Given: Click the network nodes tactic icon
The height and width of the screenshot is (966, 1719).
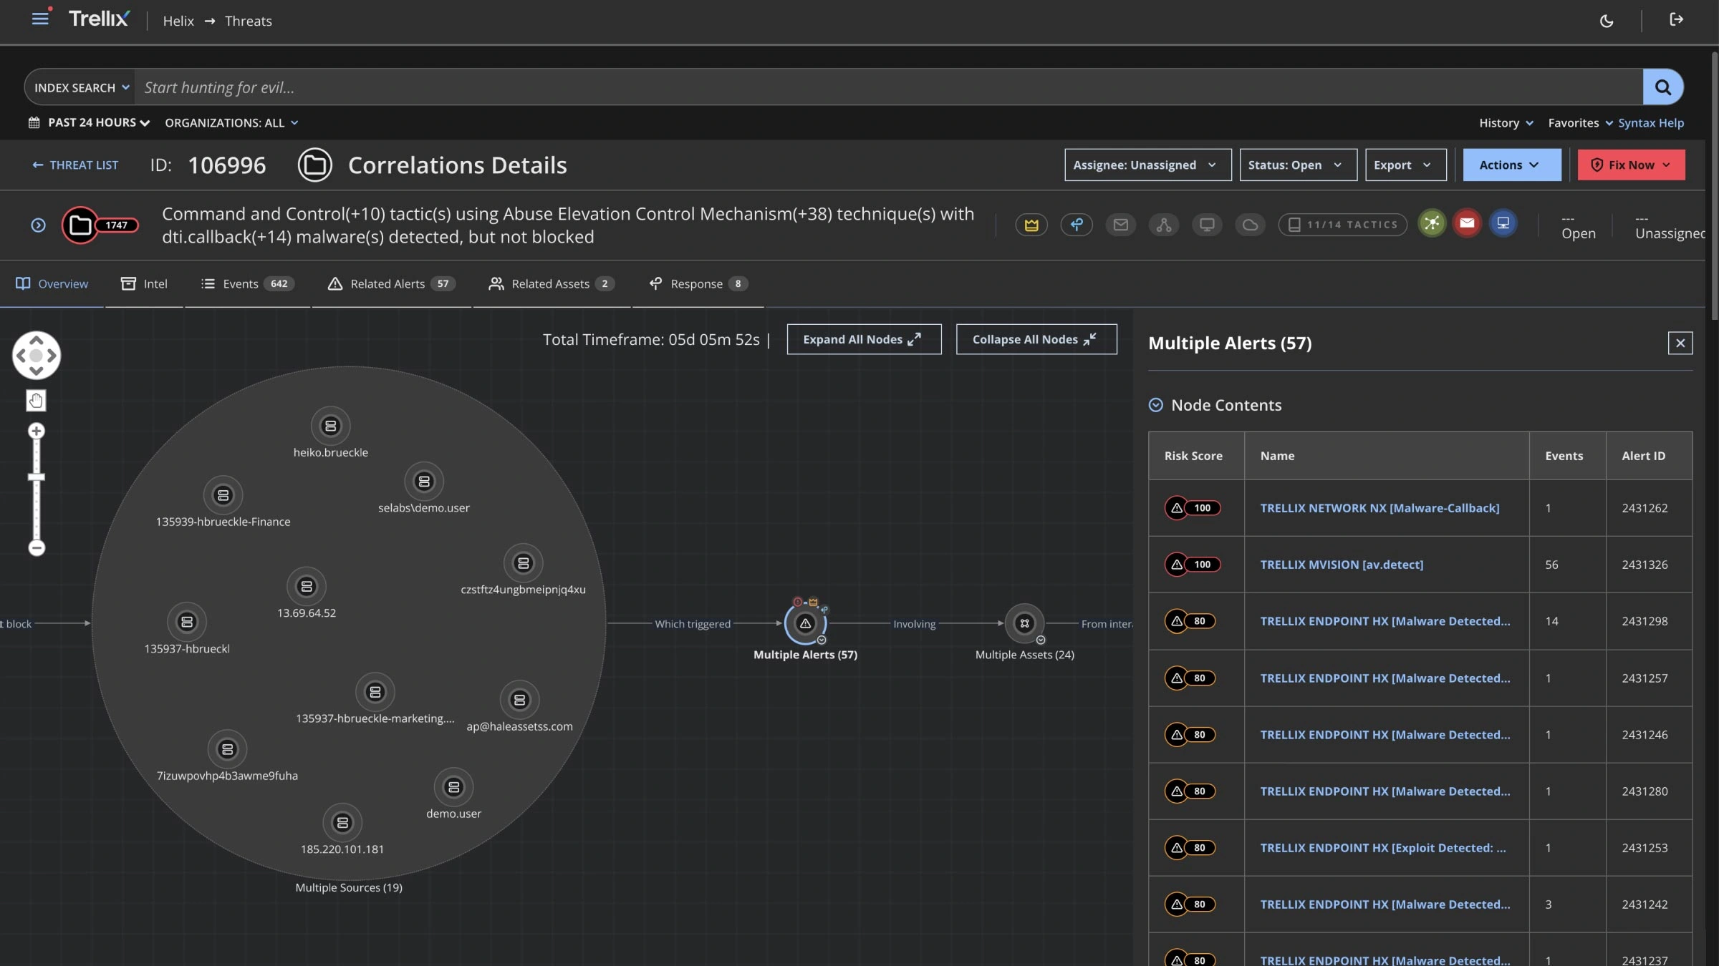Looking at the screenshot, I should [1163, 225].
